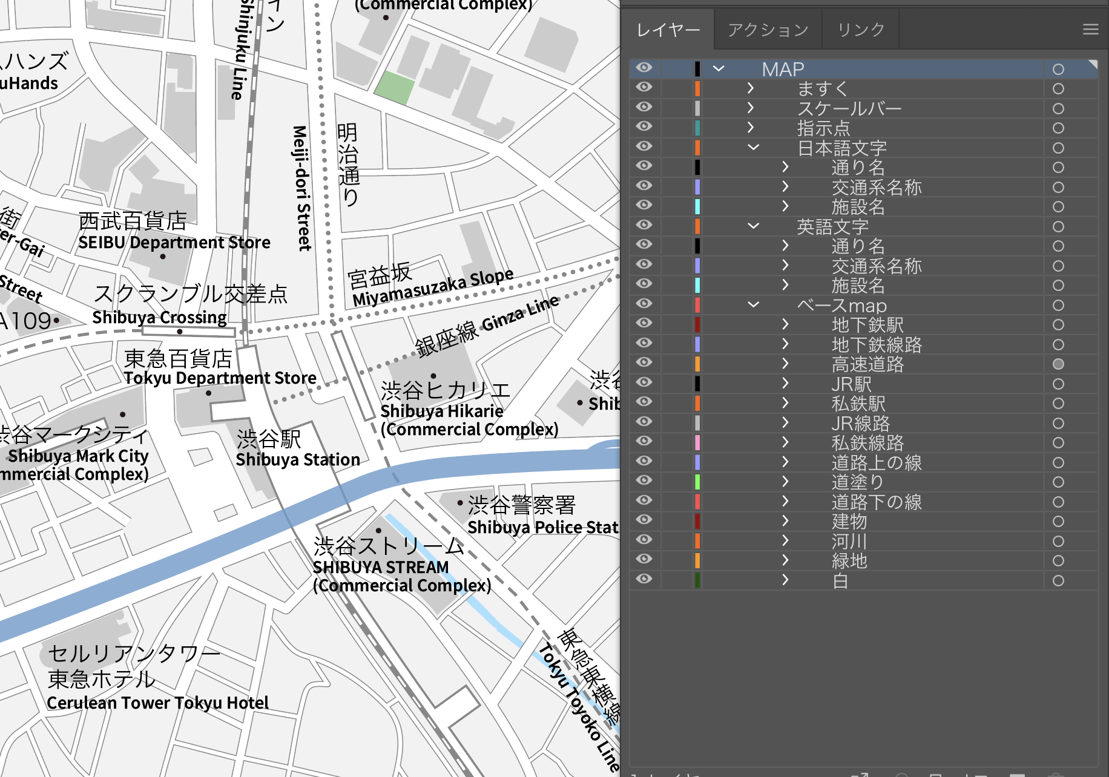Select the 緑地 layer row

[x=864, y=560]
